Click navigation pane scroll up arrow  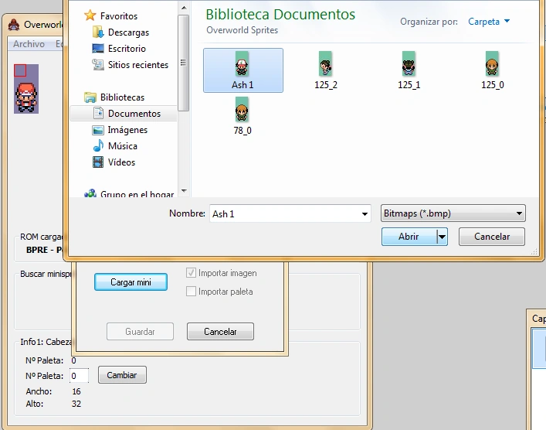point(184,8)
